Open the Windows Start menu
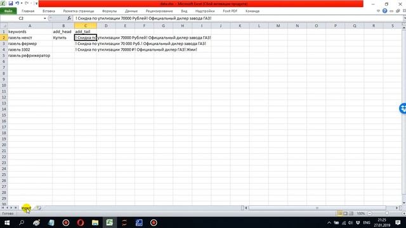 click(7, 222)
